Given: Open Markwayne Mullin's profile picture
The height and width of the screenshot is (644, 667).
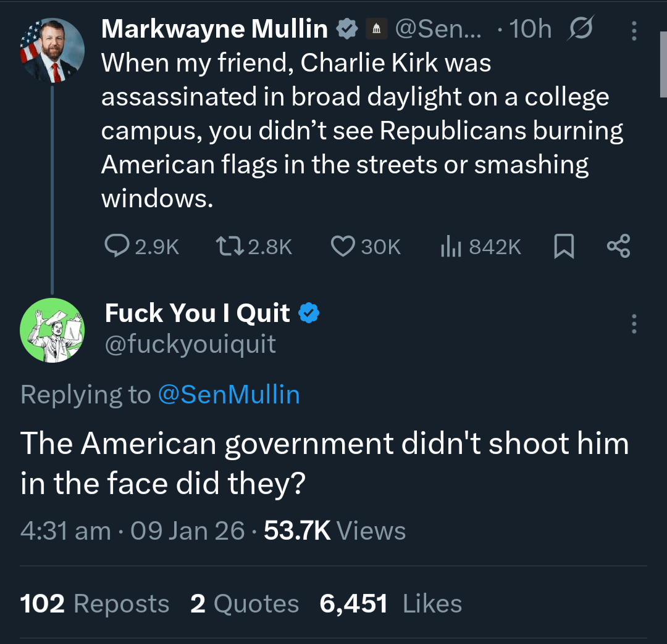Looking at the screenshot, I should point(52,51).
